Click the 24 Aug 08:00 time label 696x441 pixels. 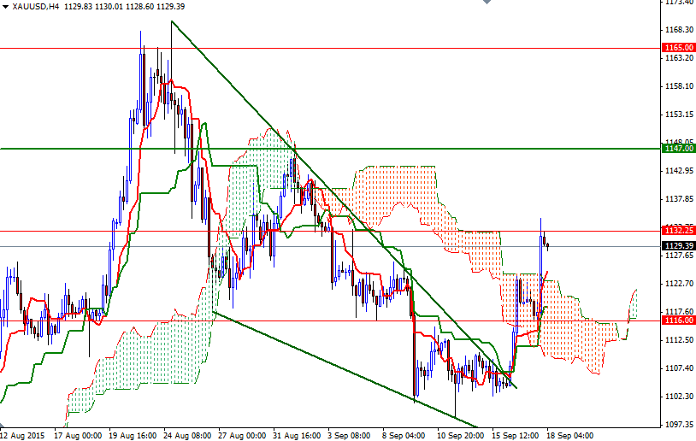click(189, 434)
